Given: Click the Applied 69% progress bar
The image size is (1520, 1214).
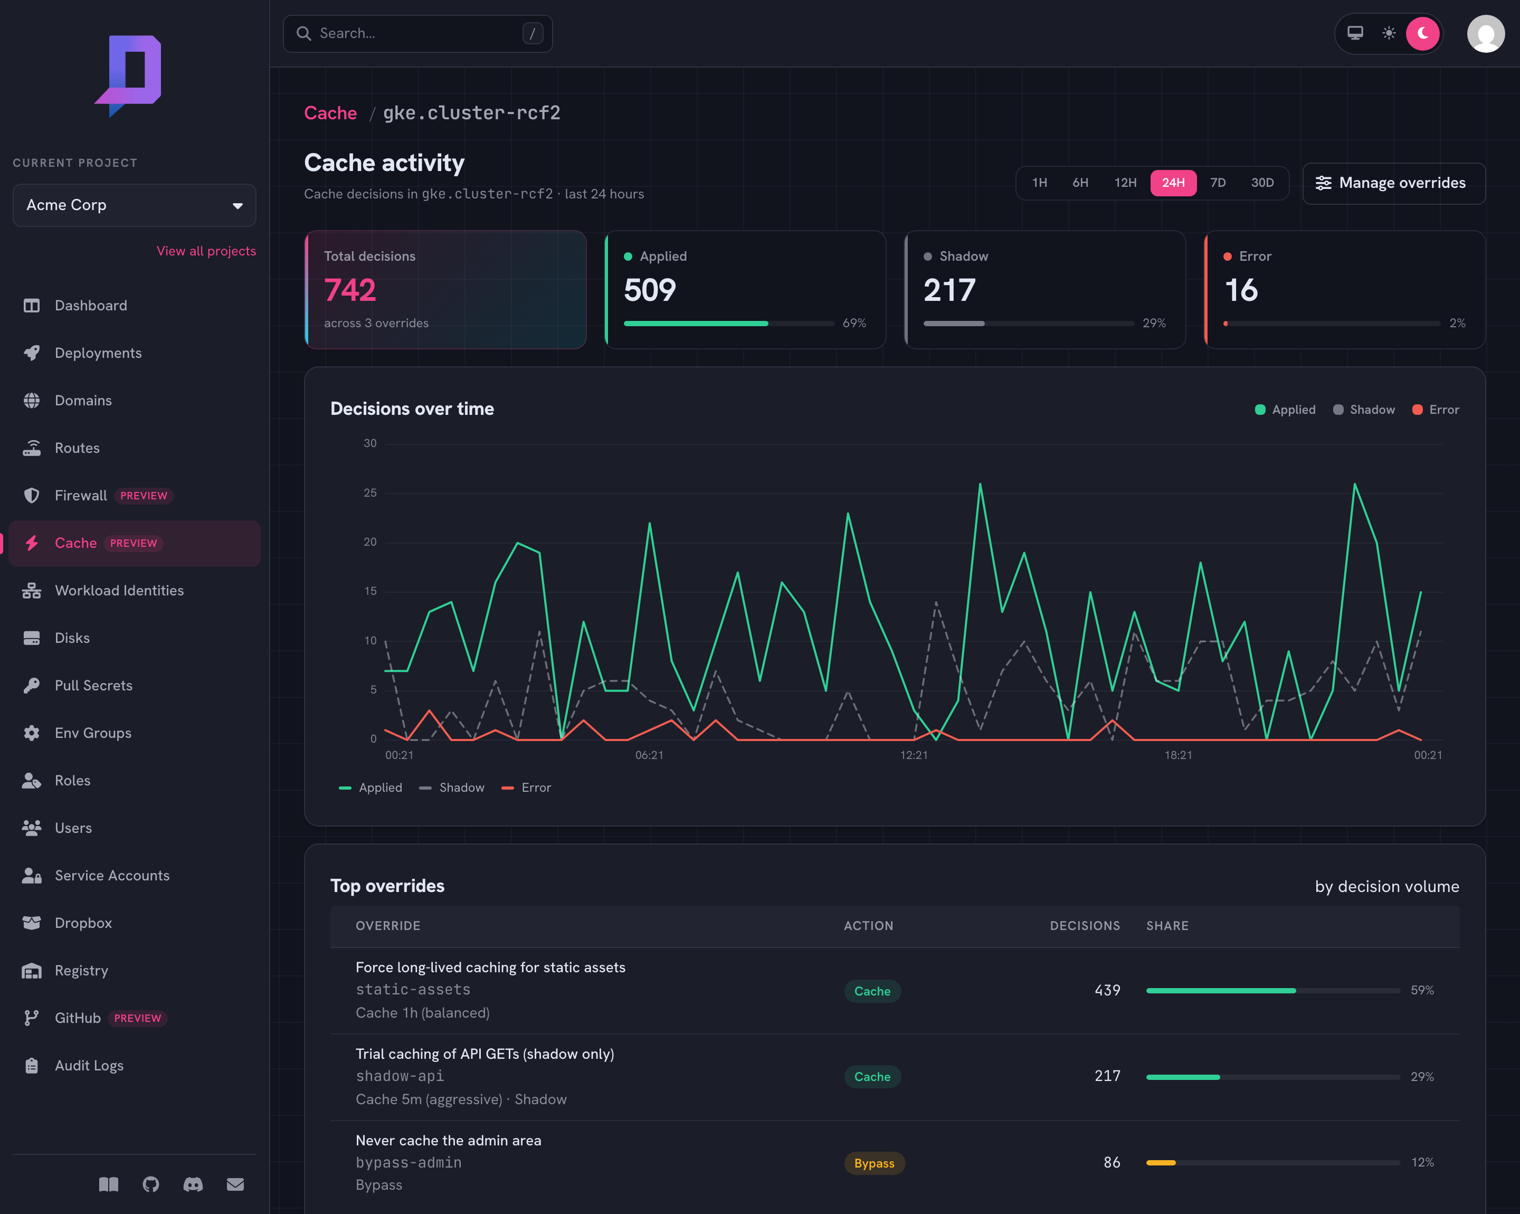Looking at the screenshot, I should (x=729, y=324).
